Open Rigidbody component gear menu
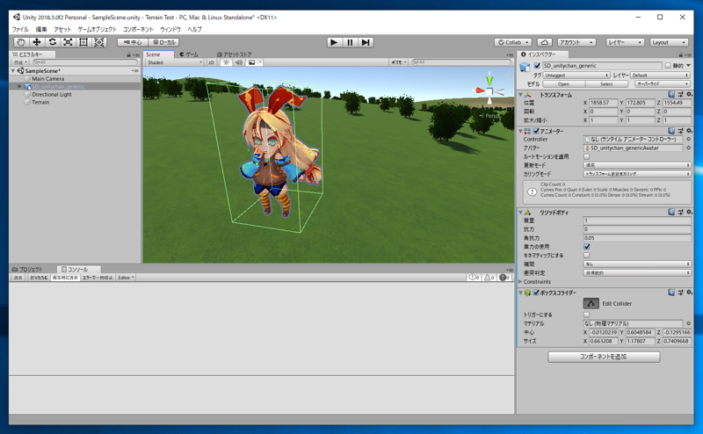703x434 pixels. (689, 212)
